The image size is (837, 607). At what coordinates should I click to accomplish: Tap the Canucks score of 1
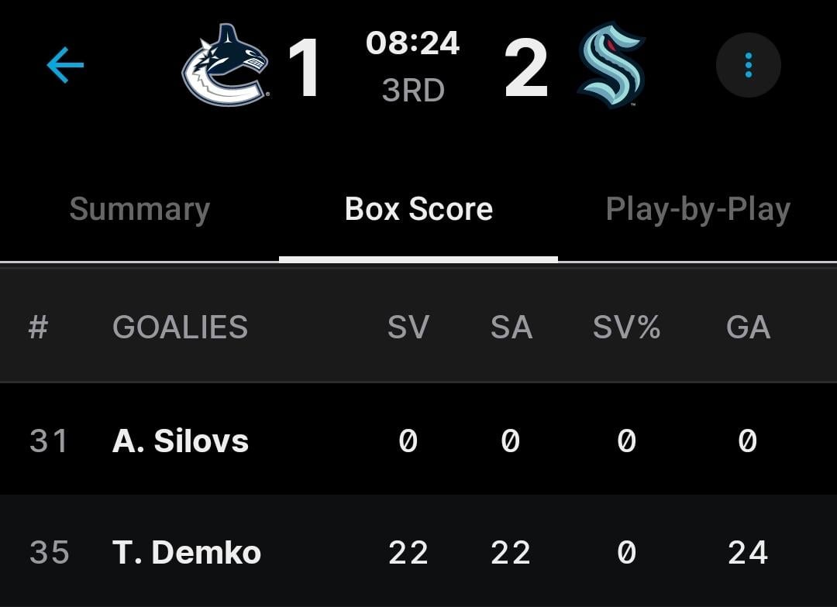[305, 67]
